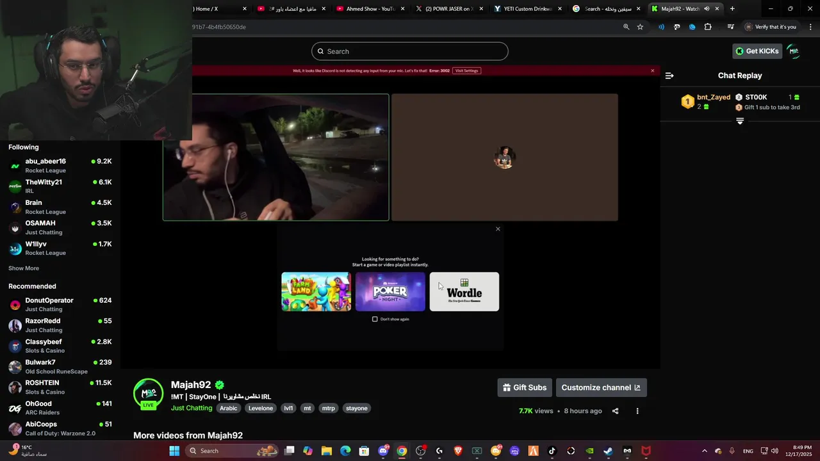Open Brain channel in Following list
Image resolution: width=820 pixels, height=461 pixels.
click(x=60, y=207)
